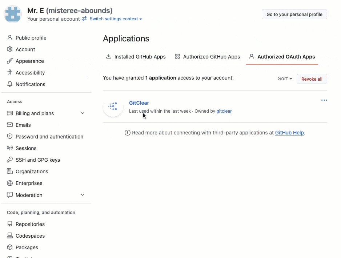
Task: Open the Sort dropdown
Action: [x=285, y=79]
